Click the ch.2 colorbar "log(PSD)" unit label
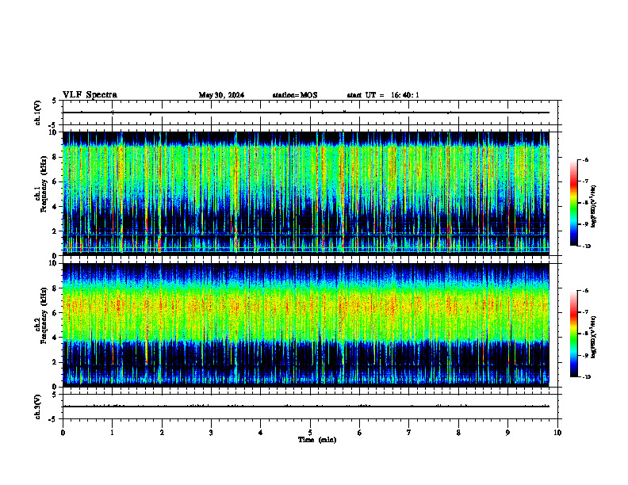 click(x=594, y=337)
